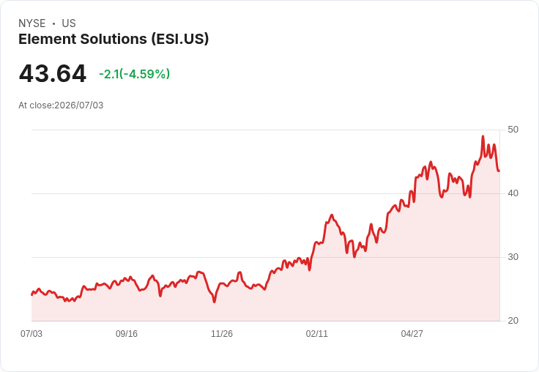This screenshot has height=372, width=539.
Task: Click the At close:2026/07/03 timestamp
Action: [61, 105]
